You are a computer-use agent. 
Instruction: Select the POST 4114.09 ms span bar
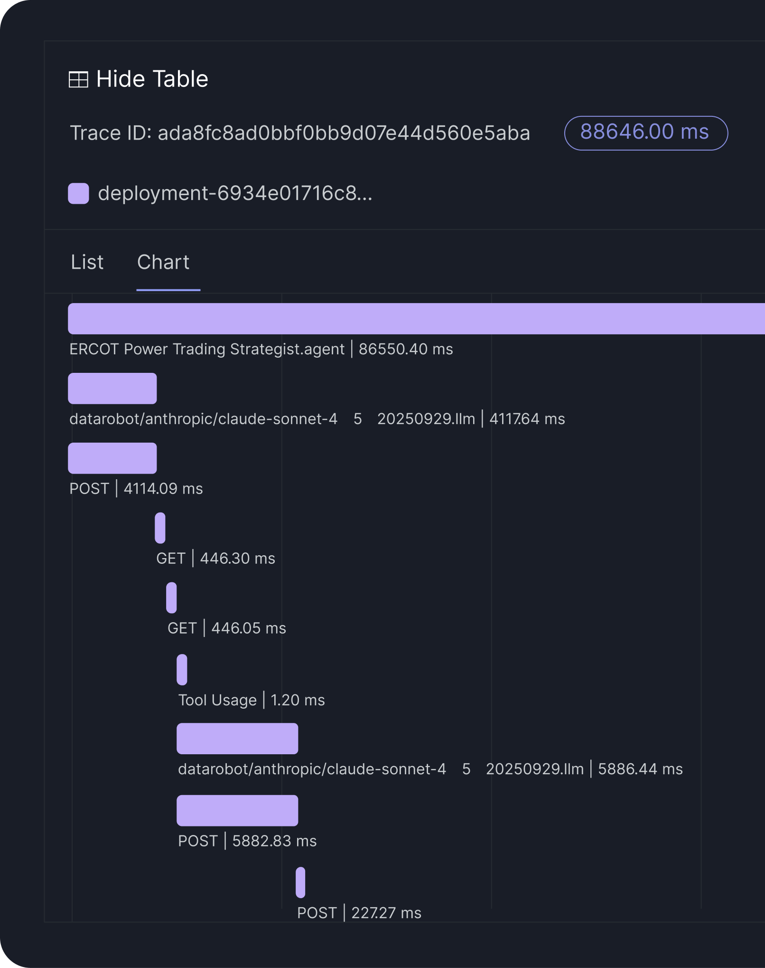tap(112, 458)
